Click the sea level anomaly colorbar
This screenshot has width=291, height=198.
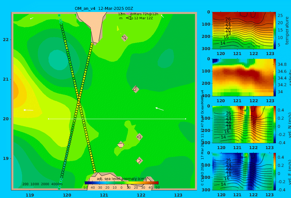coord(122,183)
